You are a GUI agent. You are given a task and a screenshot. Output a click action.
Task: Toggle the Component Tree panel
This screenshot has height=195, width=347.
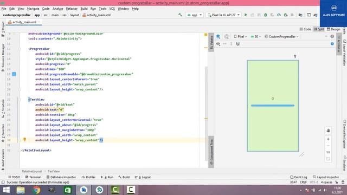coord(211,152)
